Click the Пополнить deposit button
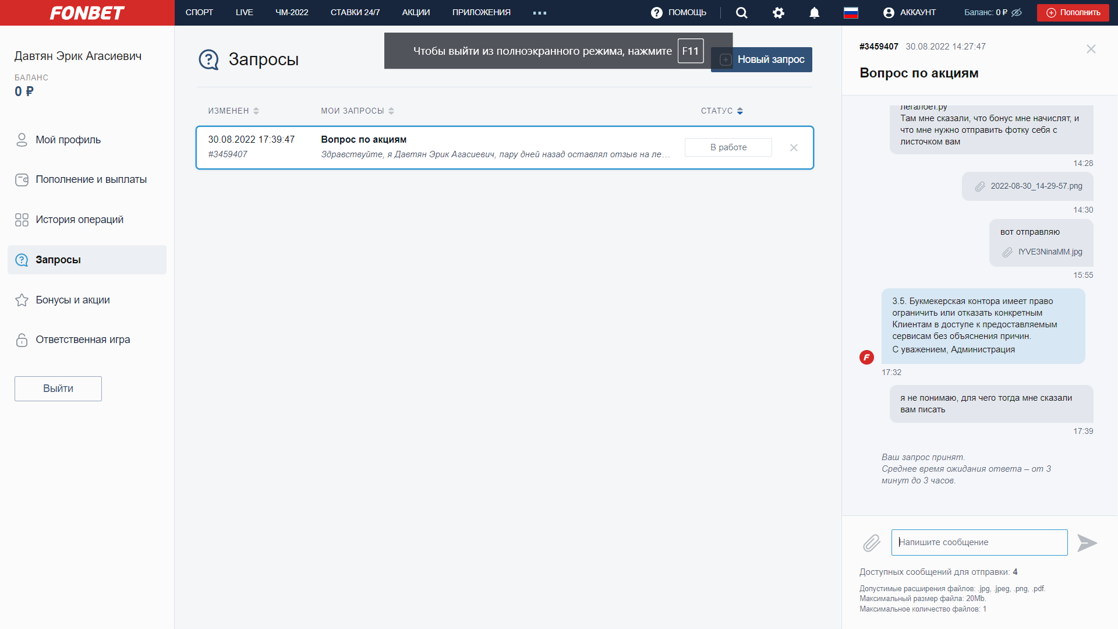The height and width of the screenshot is (629, 1118). click(x=1073, y=13)
